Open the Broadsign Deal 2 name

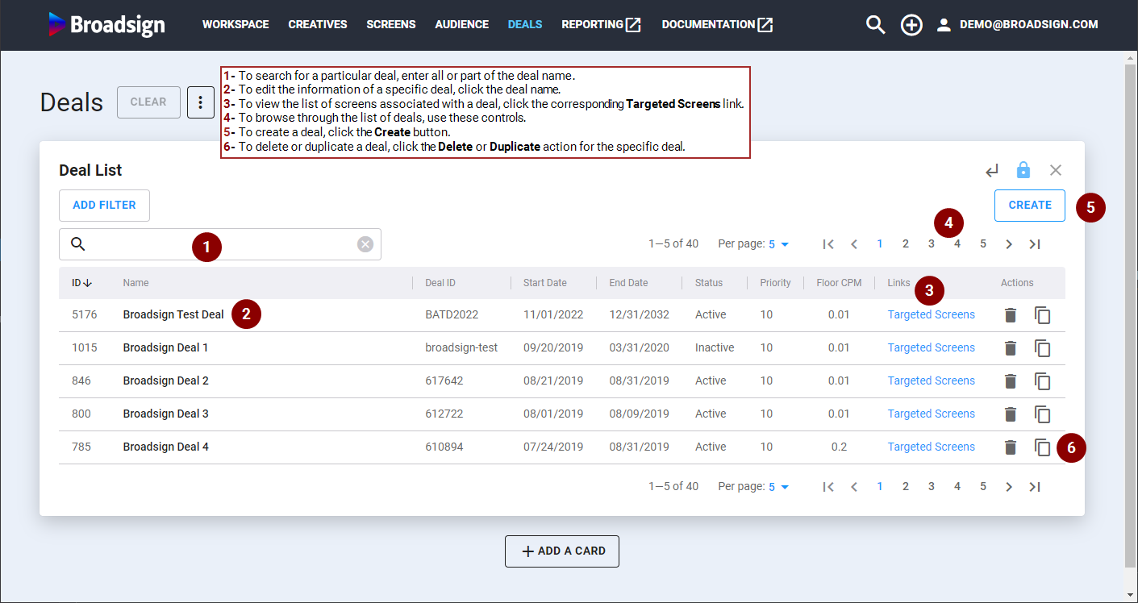[165, 381]
